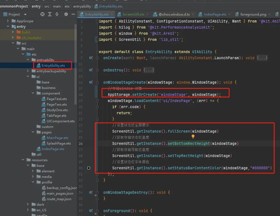Fold the import statements block
280x216 pixels.
pos(97,21)
